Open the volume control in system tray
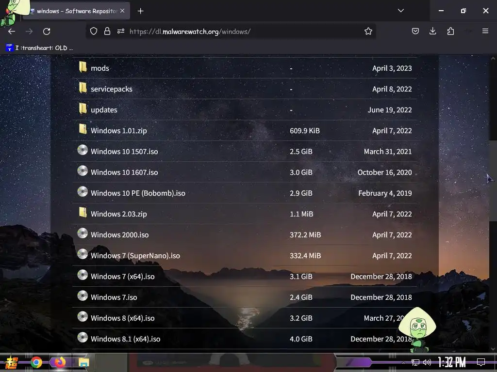This screenshot has width=497, height=372. (427, 362)
